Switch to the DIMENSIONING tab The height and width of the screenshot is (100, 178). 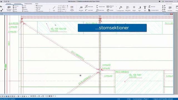(x=28, y=4)
